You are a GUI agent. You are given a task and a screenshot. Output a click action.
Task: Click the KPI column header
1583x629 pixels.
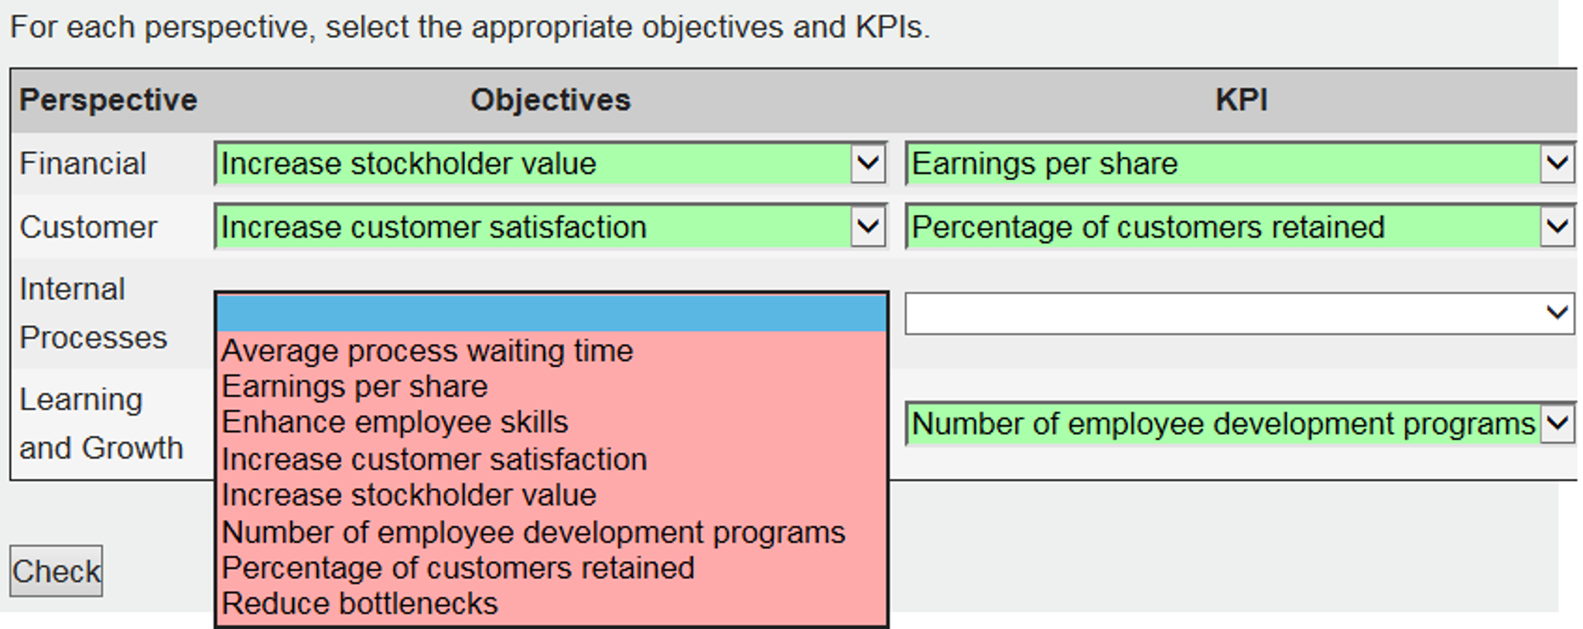(1241, 100)
